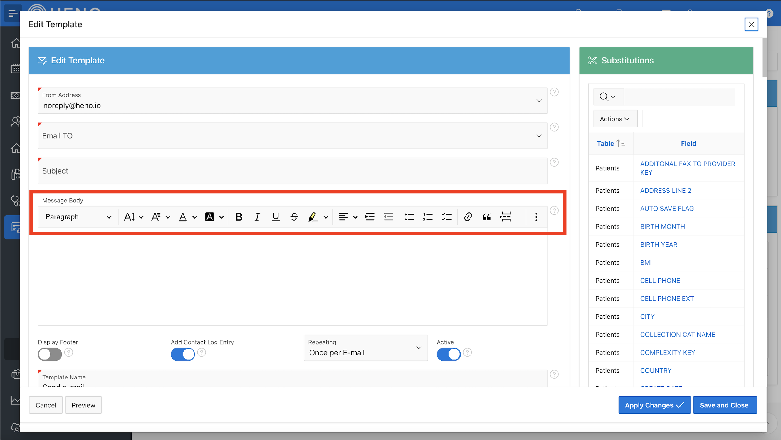The width and height of the screenshot is (781, 440).
Task: Click the Apply Changes button
Action: coord(654,405)
